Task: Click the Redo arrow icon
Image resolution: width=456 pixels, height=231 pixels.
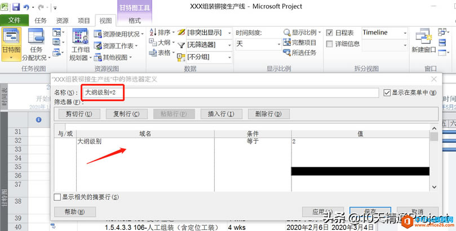Action: [41, 7]
